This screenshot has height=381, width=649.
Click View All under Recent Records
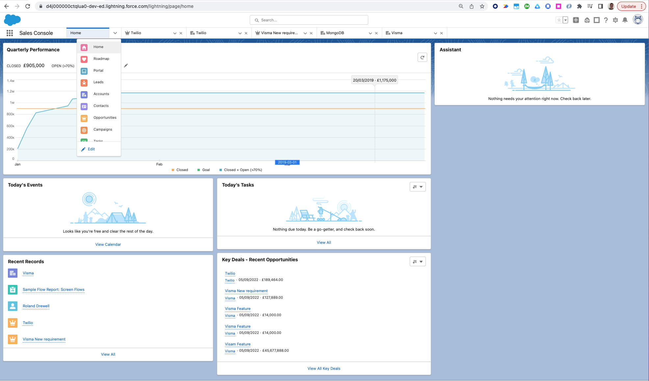click(x=108, y=354)
